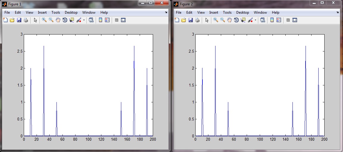Click the MATLAB logo icon in Figure 1 title bar
343x152 pixels.
4,4
